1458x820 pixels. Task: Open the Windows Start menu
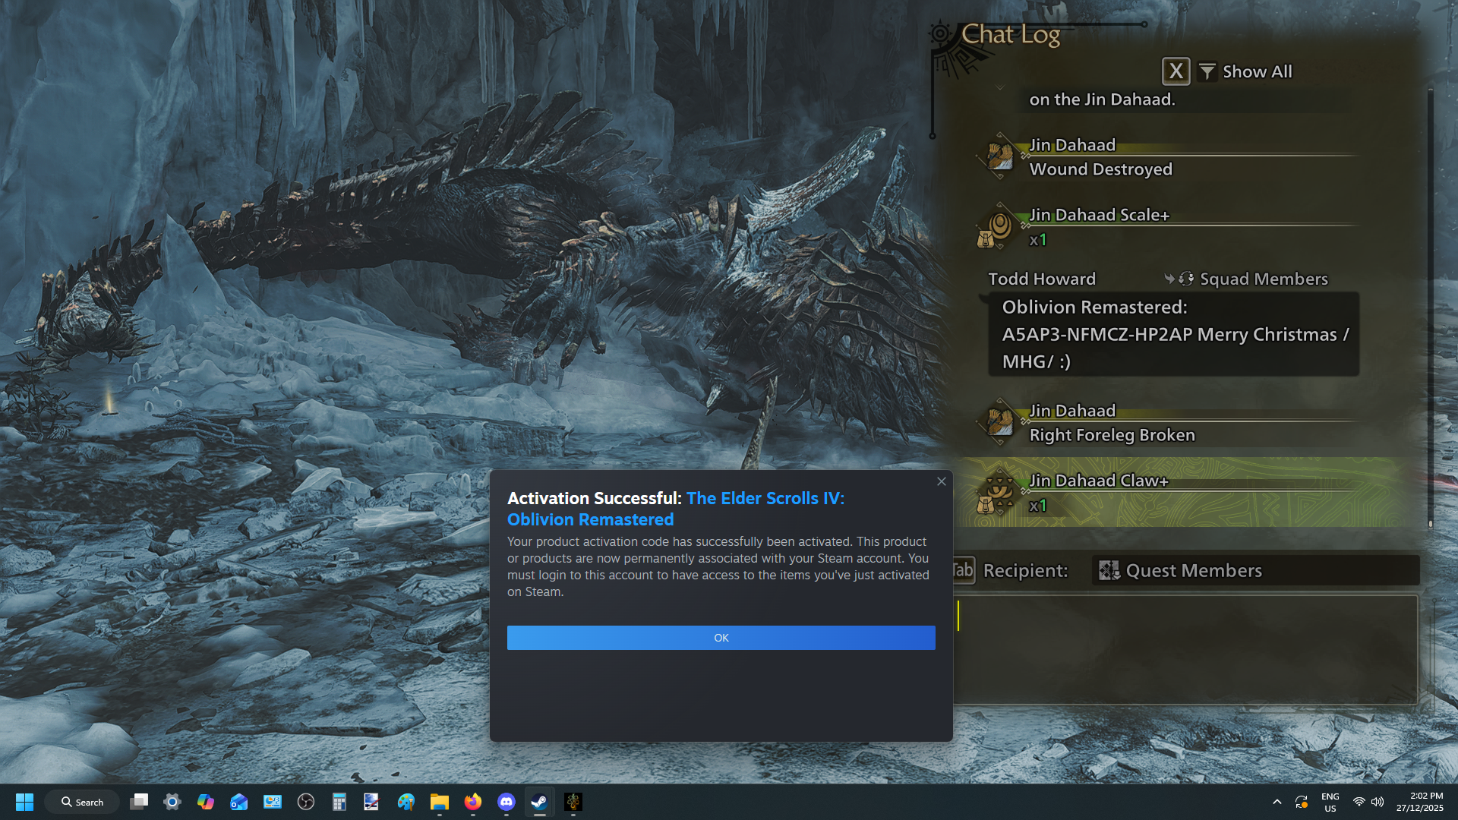(24, 802)
